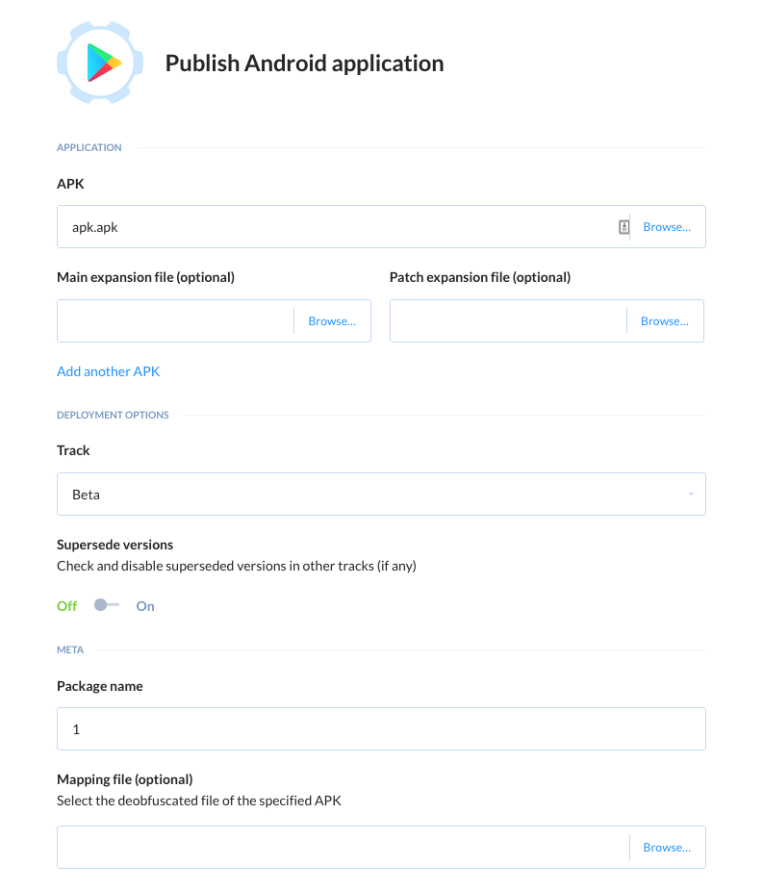Select the On label for Supersede versions
This screenshot has height=890, width=763.
click(145, 606)
